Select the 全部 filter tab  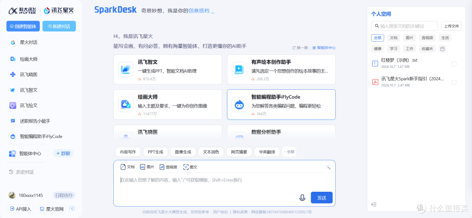point(378,38)
